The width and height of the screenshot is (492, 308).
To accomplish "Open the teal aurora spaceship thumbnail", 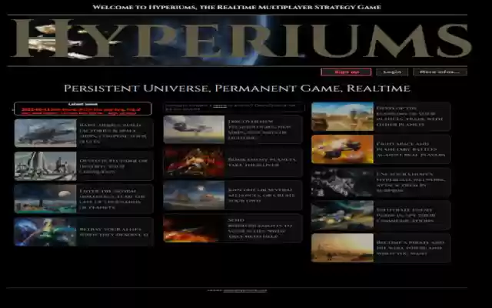I will click(342, 216).
